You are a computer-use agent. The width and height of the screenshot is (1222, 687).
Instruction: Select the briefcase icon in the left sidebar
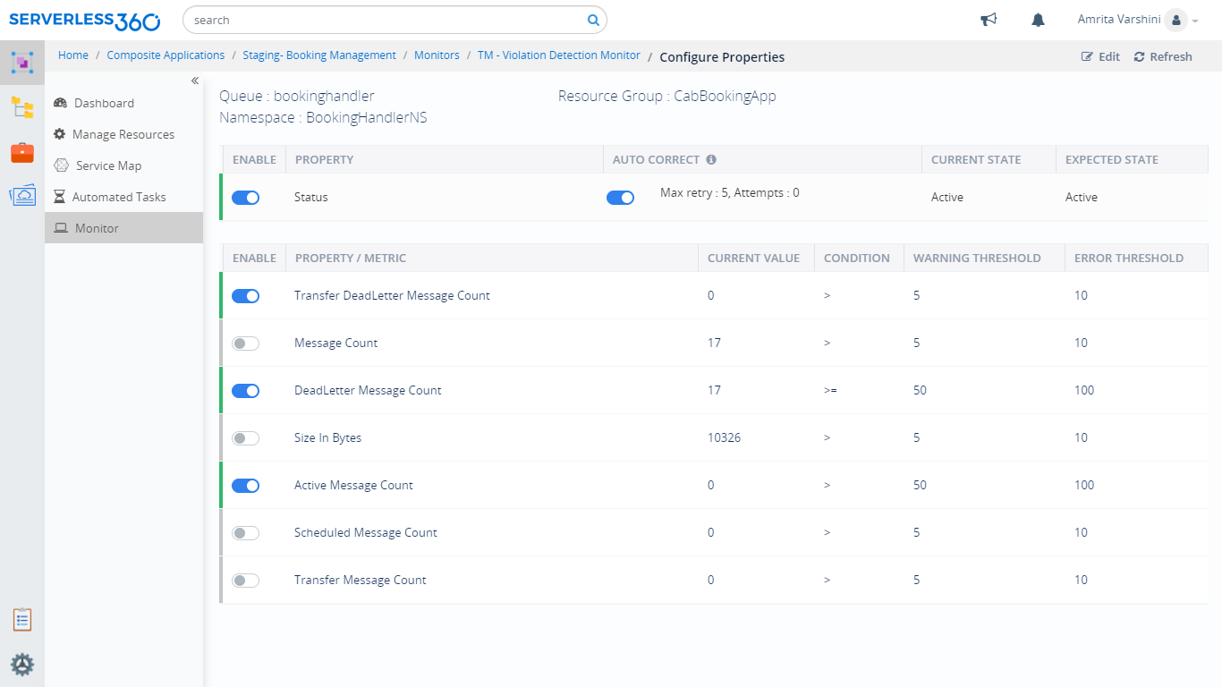(21, 152)
